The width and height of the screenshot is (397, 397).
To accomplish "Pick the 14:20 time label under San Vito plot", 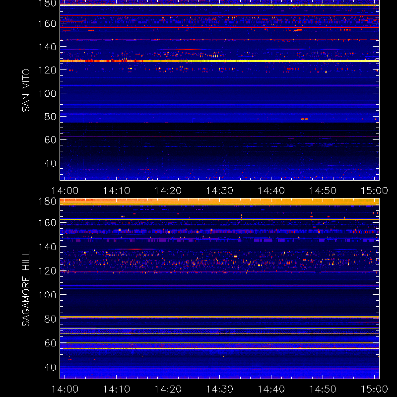I will coord(168,191).
